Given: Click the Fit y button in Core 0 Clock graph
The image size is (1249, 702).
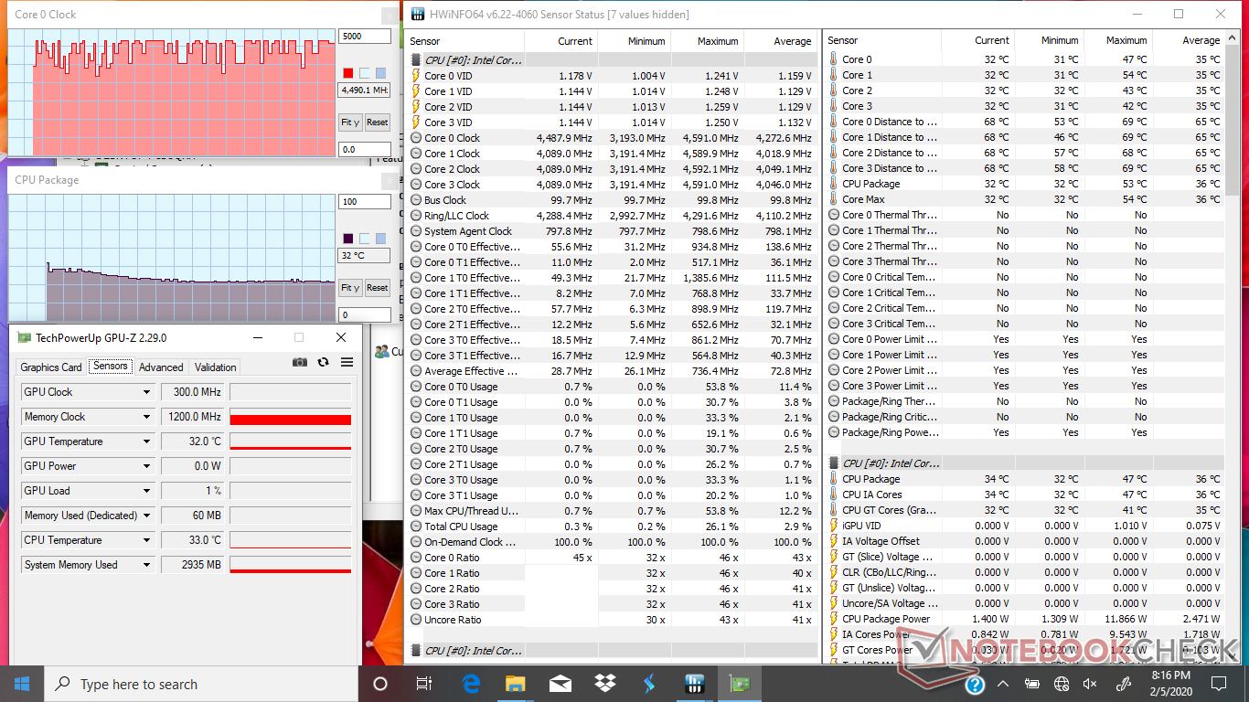Looking at the screenshot, I should [x=350, y=122].
